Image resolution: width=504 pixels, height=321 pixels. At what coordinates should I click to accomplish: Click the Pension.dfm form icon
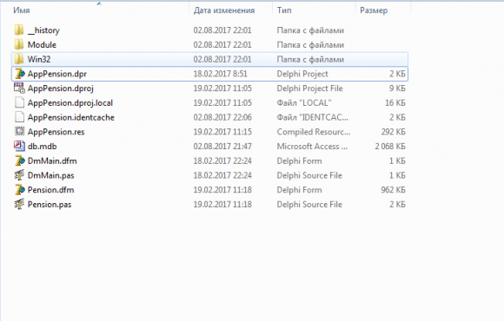[x=19, y=189]
